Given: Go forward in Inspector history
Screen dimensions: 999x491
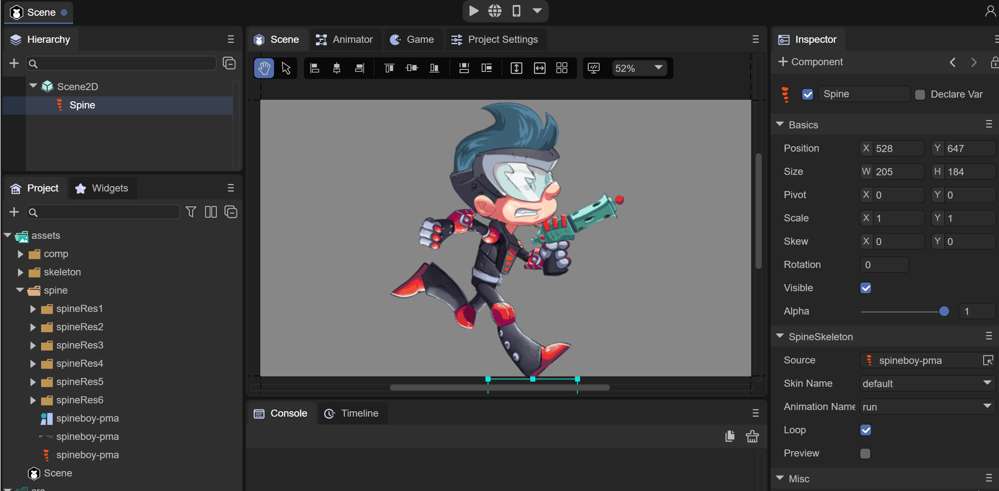Looking at the screenshot, I should click(x=974, y=62).
